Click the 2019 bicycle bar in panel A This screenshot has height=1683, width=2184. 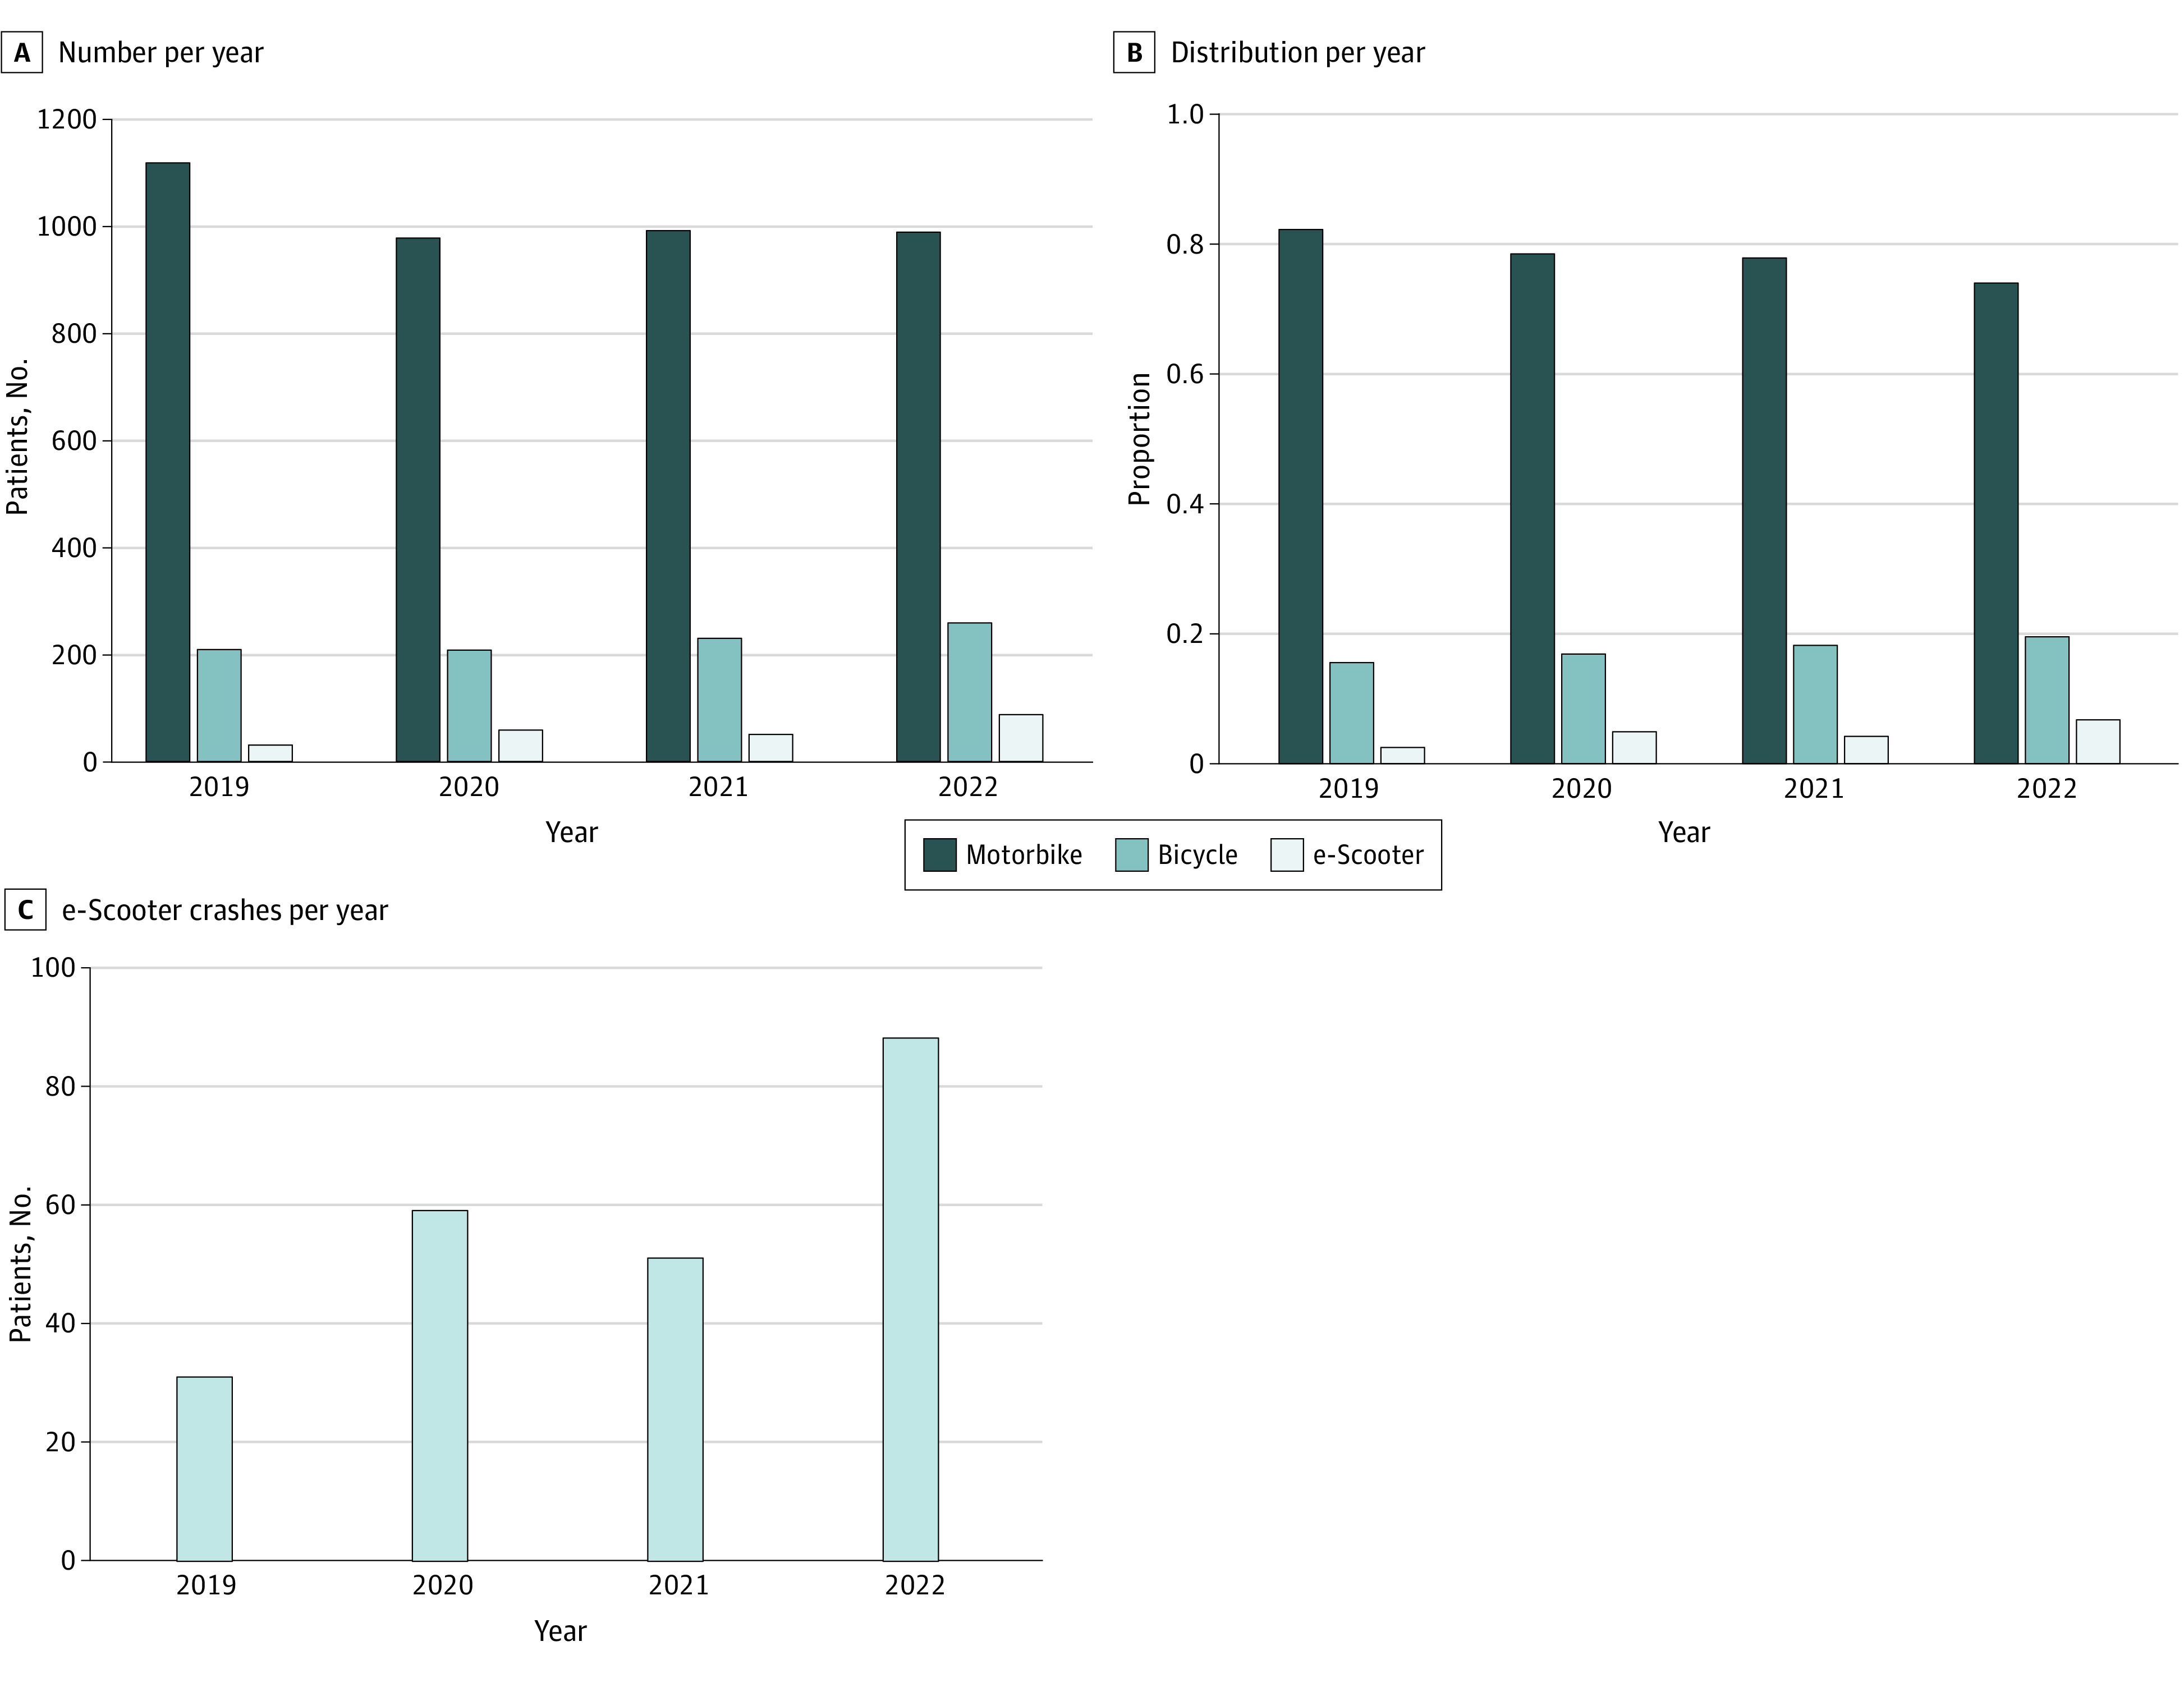219,706
